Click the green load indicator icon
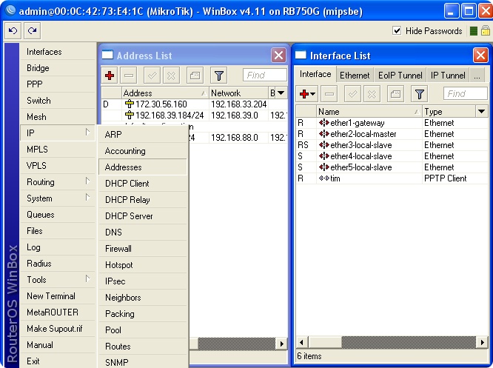The image size is (493, 368). pos(474,31)
